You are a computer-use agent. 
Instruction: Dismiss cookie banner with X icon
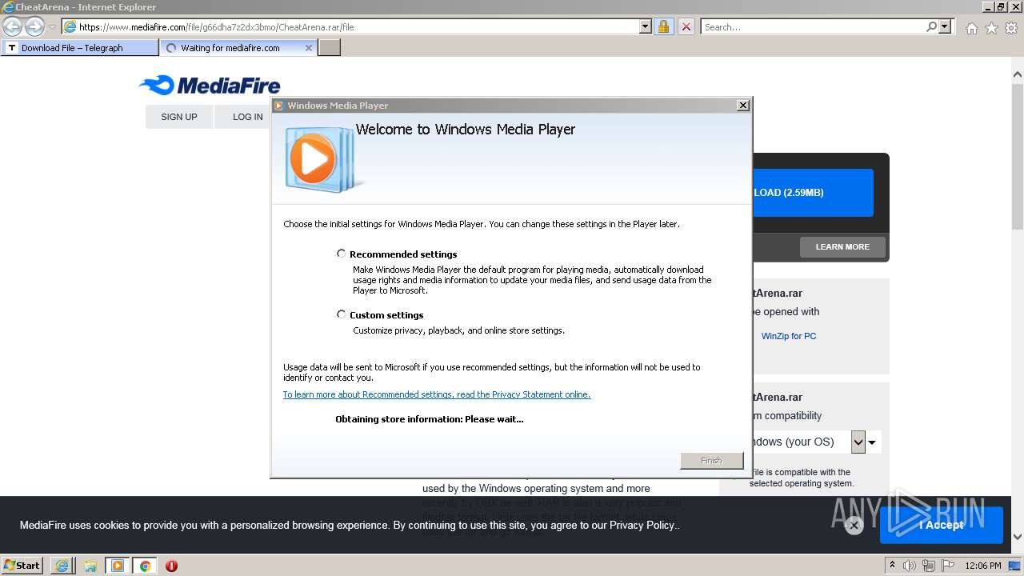point(854,526)
